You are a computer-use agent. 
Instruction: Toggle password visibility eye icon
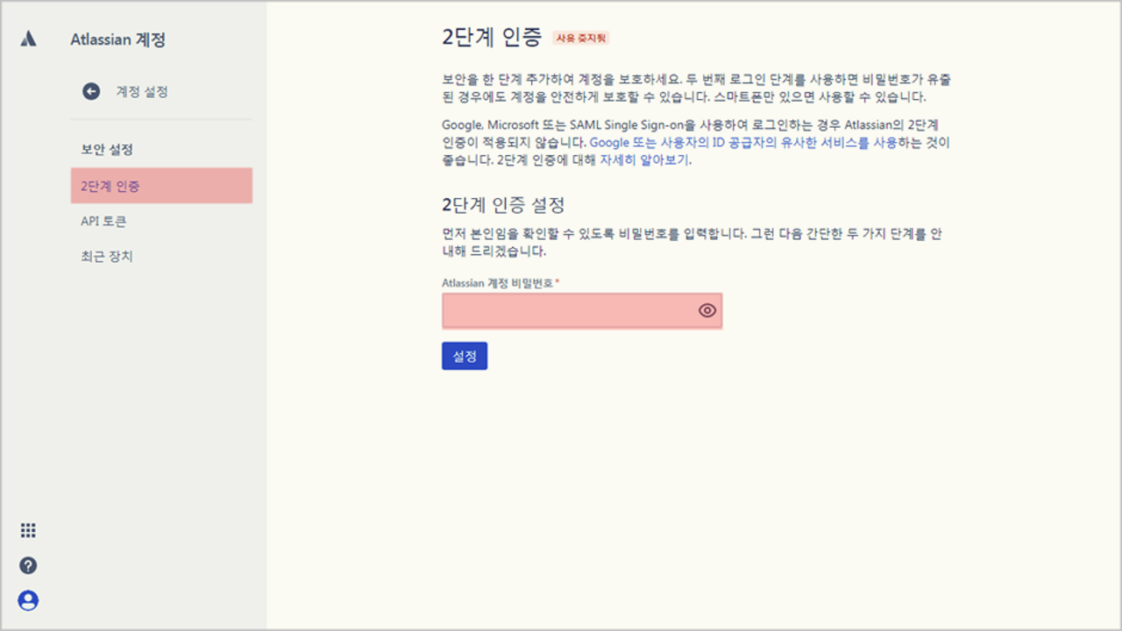tap(707, 310)
